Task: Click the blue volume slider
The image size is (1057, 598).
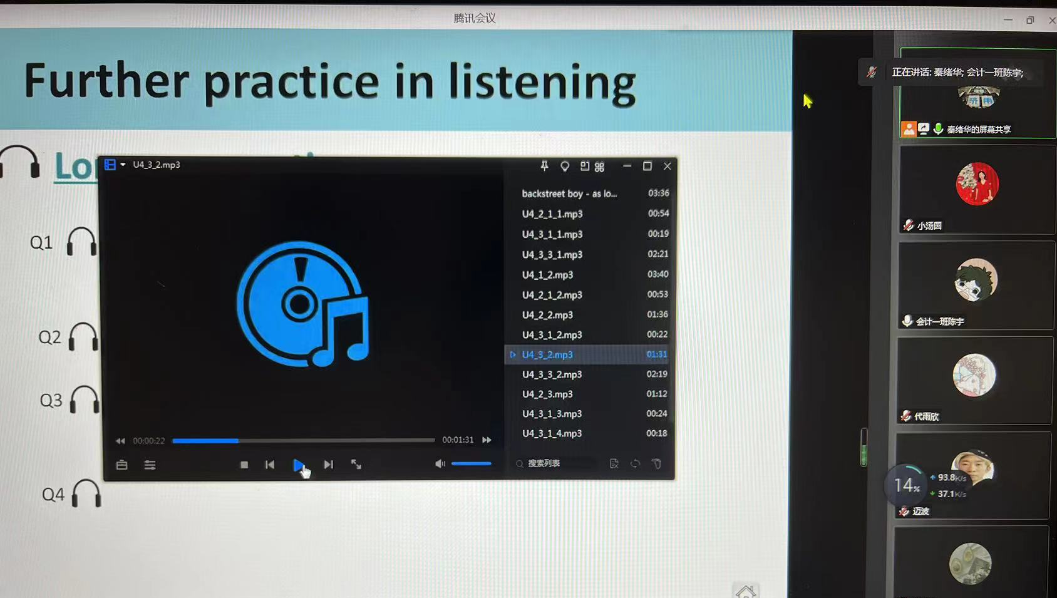Action: pyautogui.click(x=471, y=463)
